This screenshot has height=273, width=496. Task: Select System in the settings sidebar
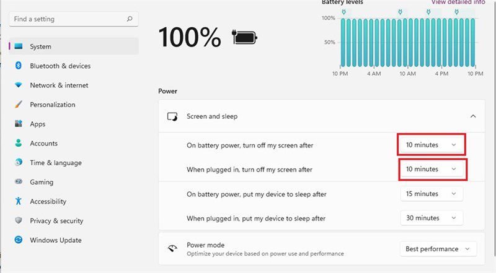point(73,46)
